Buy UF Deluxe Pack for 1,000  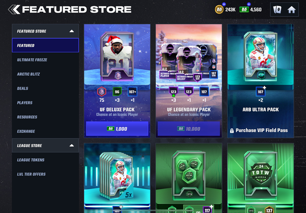117,129
